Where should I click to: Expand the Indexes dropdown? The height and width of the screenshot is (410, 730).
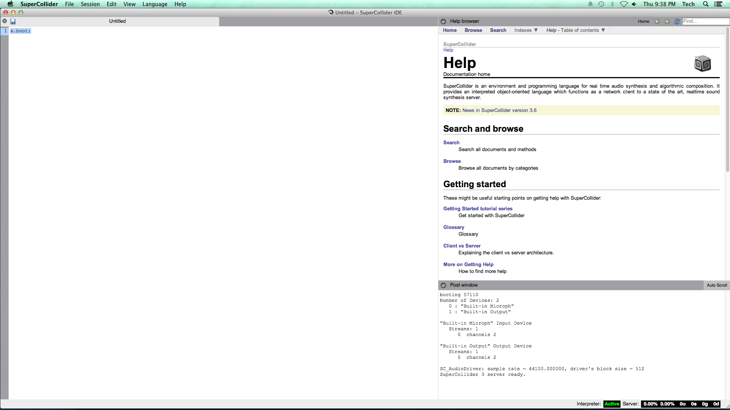click(x=526, y=30)
